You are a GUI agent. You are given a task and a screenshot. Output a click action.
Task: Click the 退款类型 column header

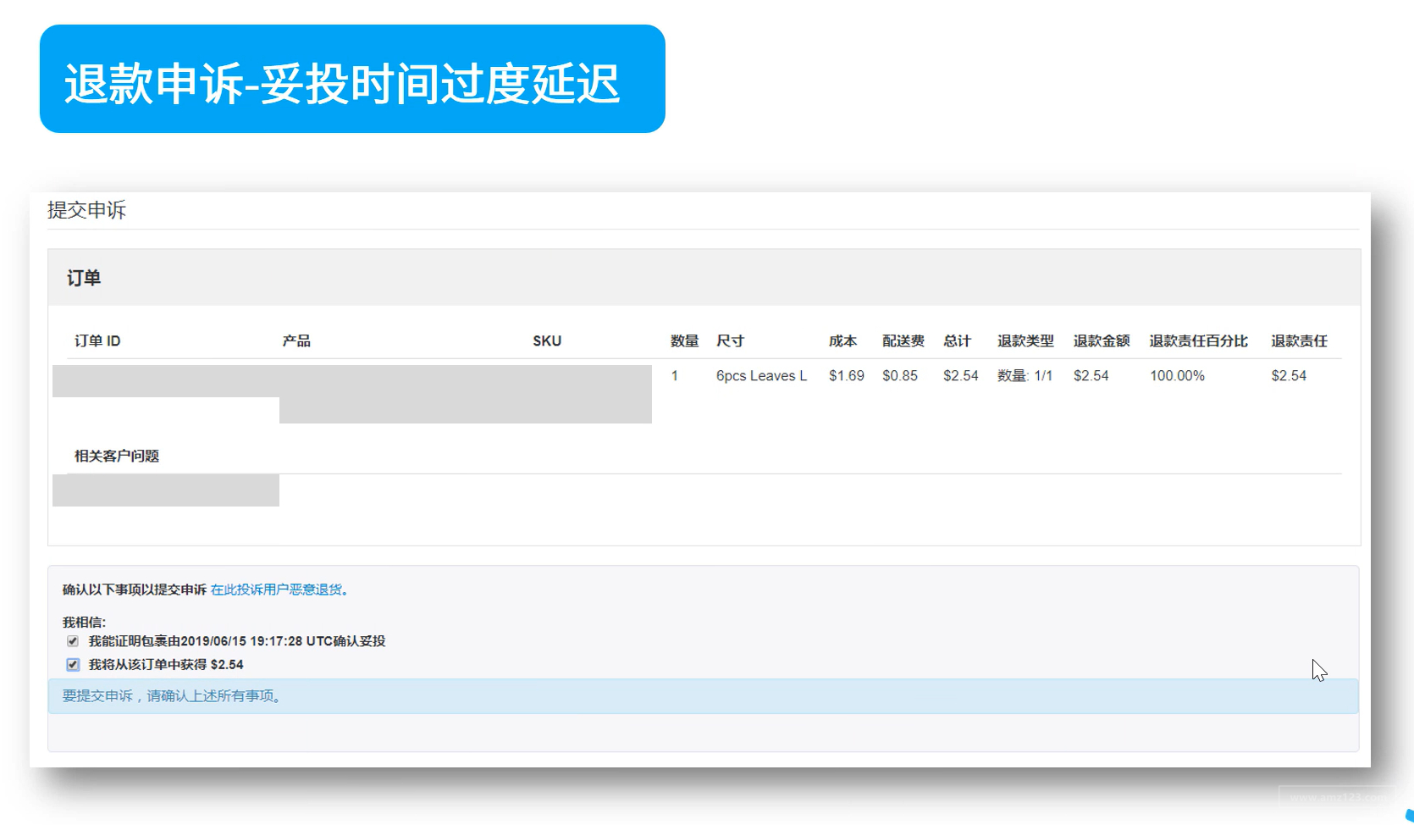click(x=1025, y=341)
